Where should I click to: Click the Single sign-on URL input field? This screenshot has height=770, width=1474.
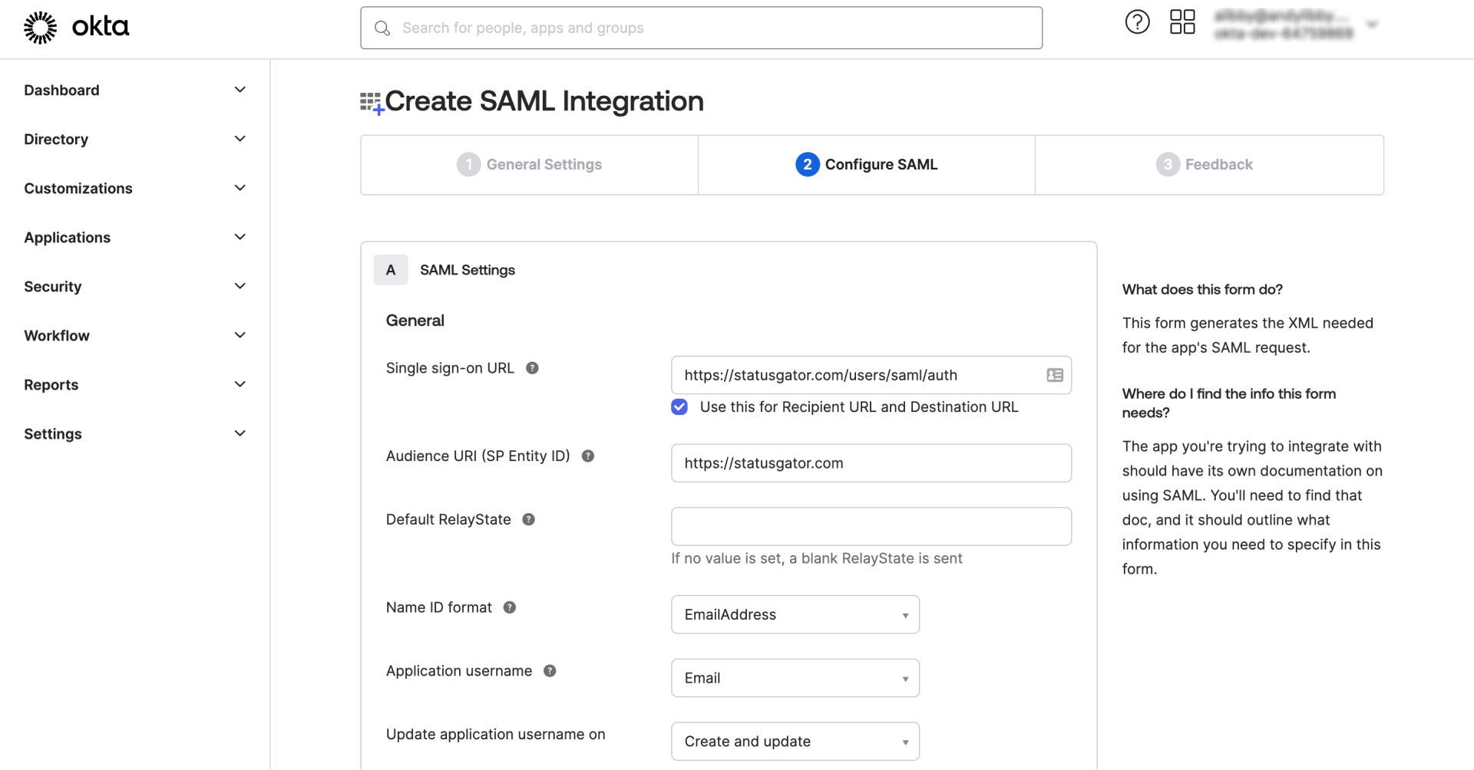871,375
